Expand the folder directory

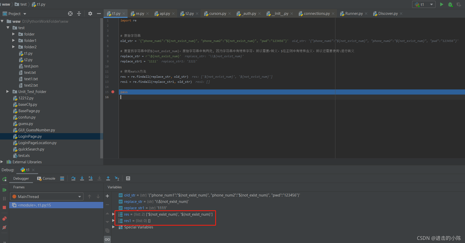pyautogui.click(x=14, y=34)
